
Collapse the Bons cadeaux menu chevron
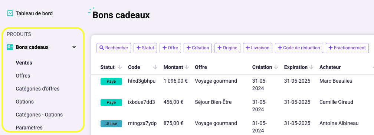74,47
